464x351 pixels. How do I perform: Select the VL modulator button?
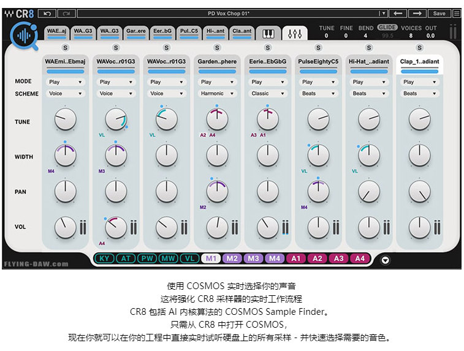(x=189, y=259)
